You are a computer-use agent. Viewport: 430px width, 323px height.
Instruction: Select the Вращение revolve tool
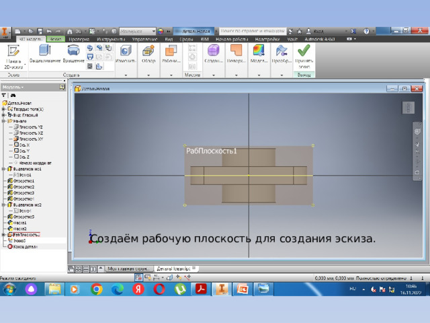(73, 54)
